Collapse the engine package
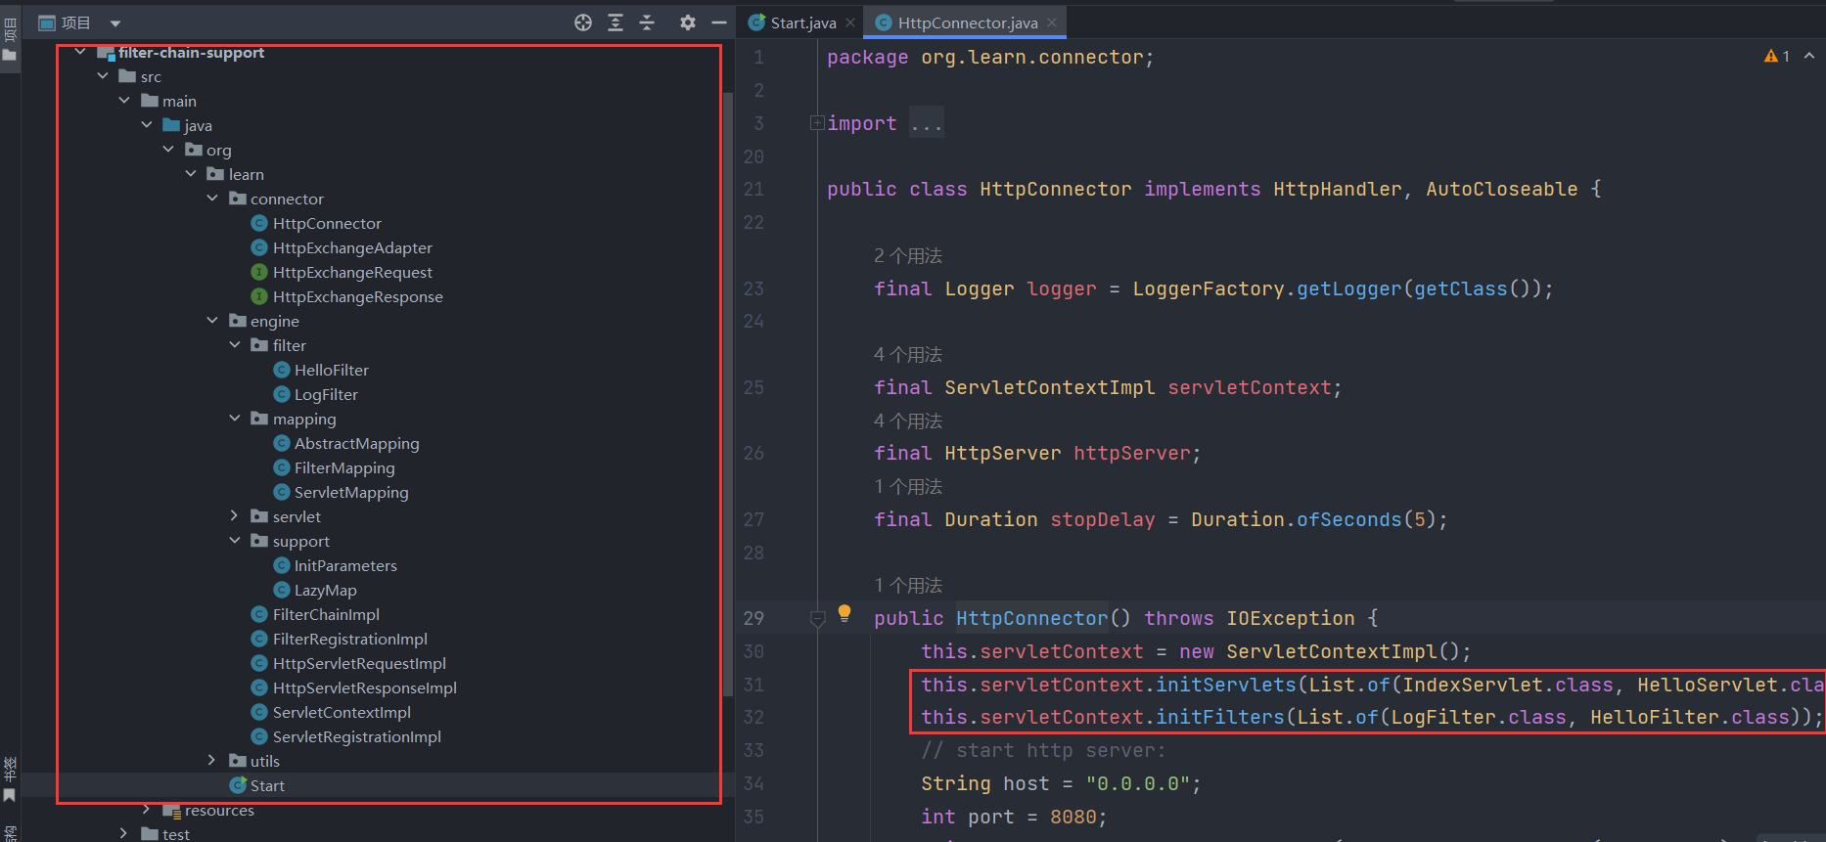Screen dimensions: 1826x842 point(212,321)
